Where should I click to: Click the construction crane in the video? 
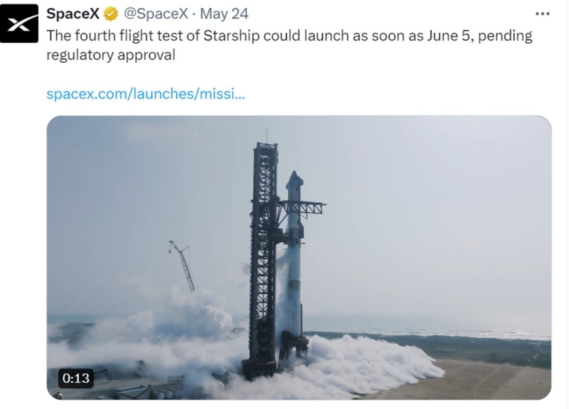pyautogui.click(x=183, y=265)
